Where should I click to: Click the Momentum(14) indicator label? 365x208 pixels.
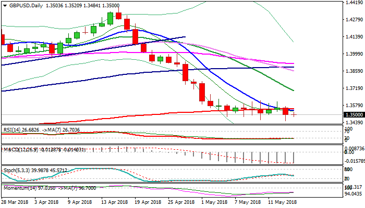click(23, 188)
